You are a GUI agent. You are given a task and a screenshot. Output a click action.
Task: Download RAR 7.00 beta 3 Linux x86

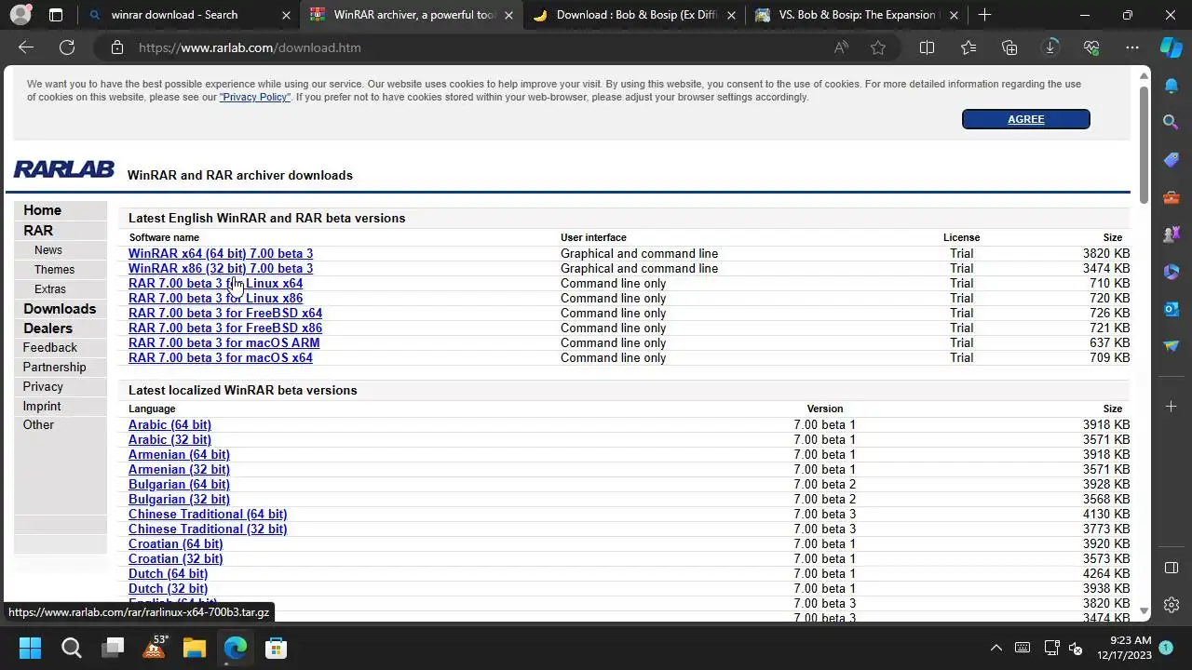click(215, 298)
